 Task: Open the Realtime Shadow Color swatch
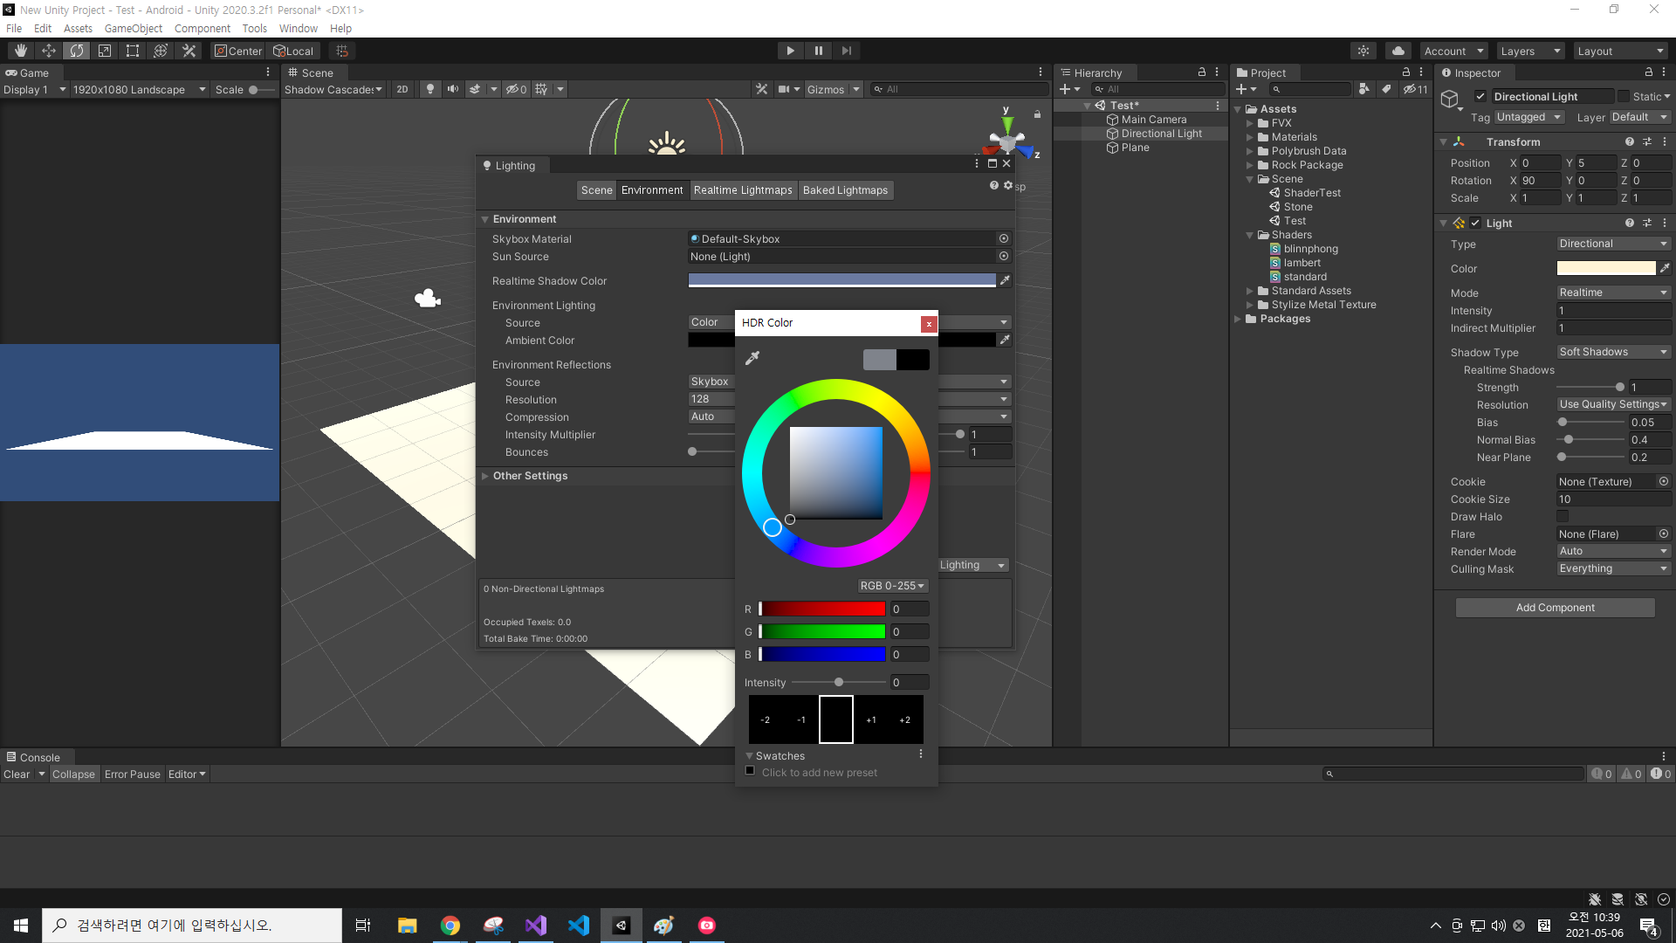(x=841, y=280)
